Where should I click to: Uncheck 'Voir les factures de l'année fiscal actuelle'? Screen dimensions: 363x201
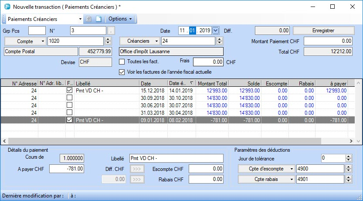pyautogui.click(x=122, y=72)
